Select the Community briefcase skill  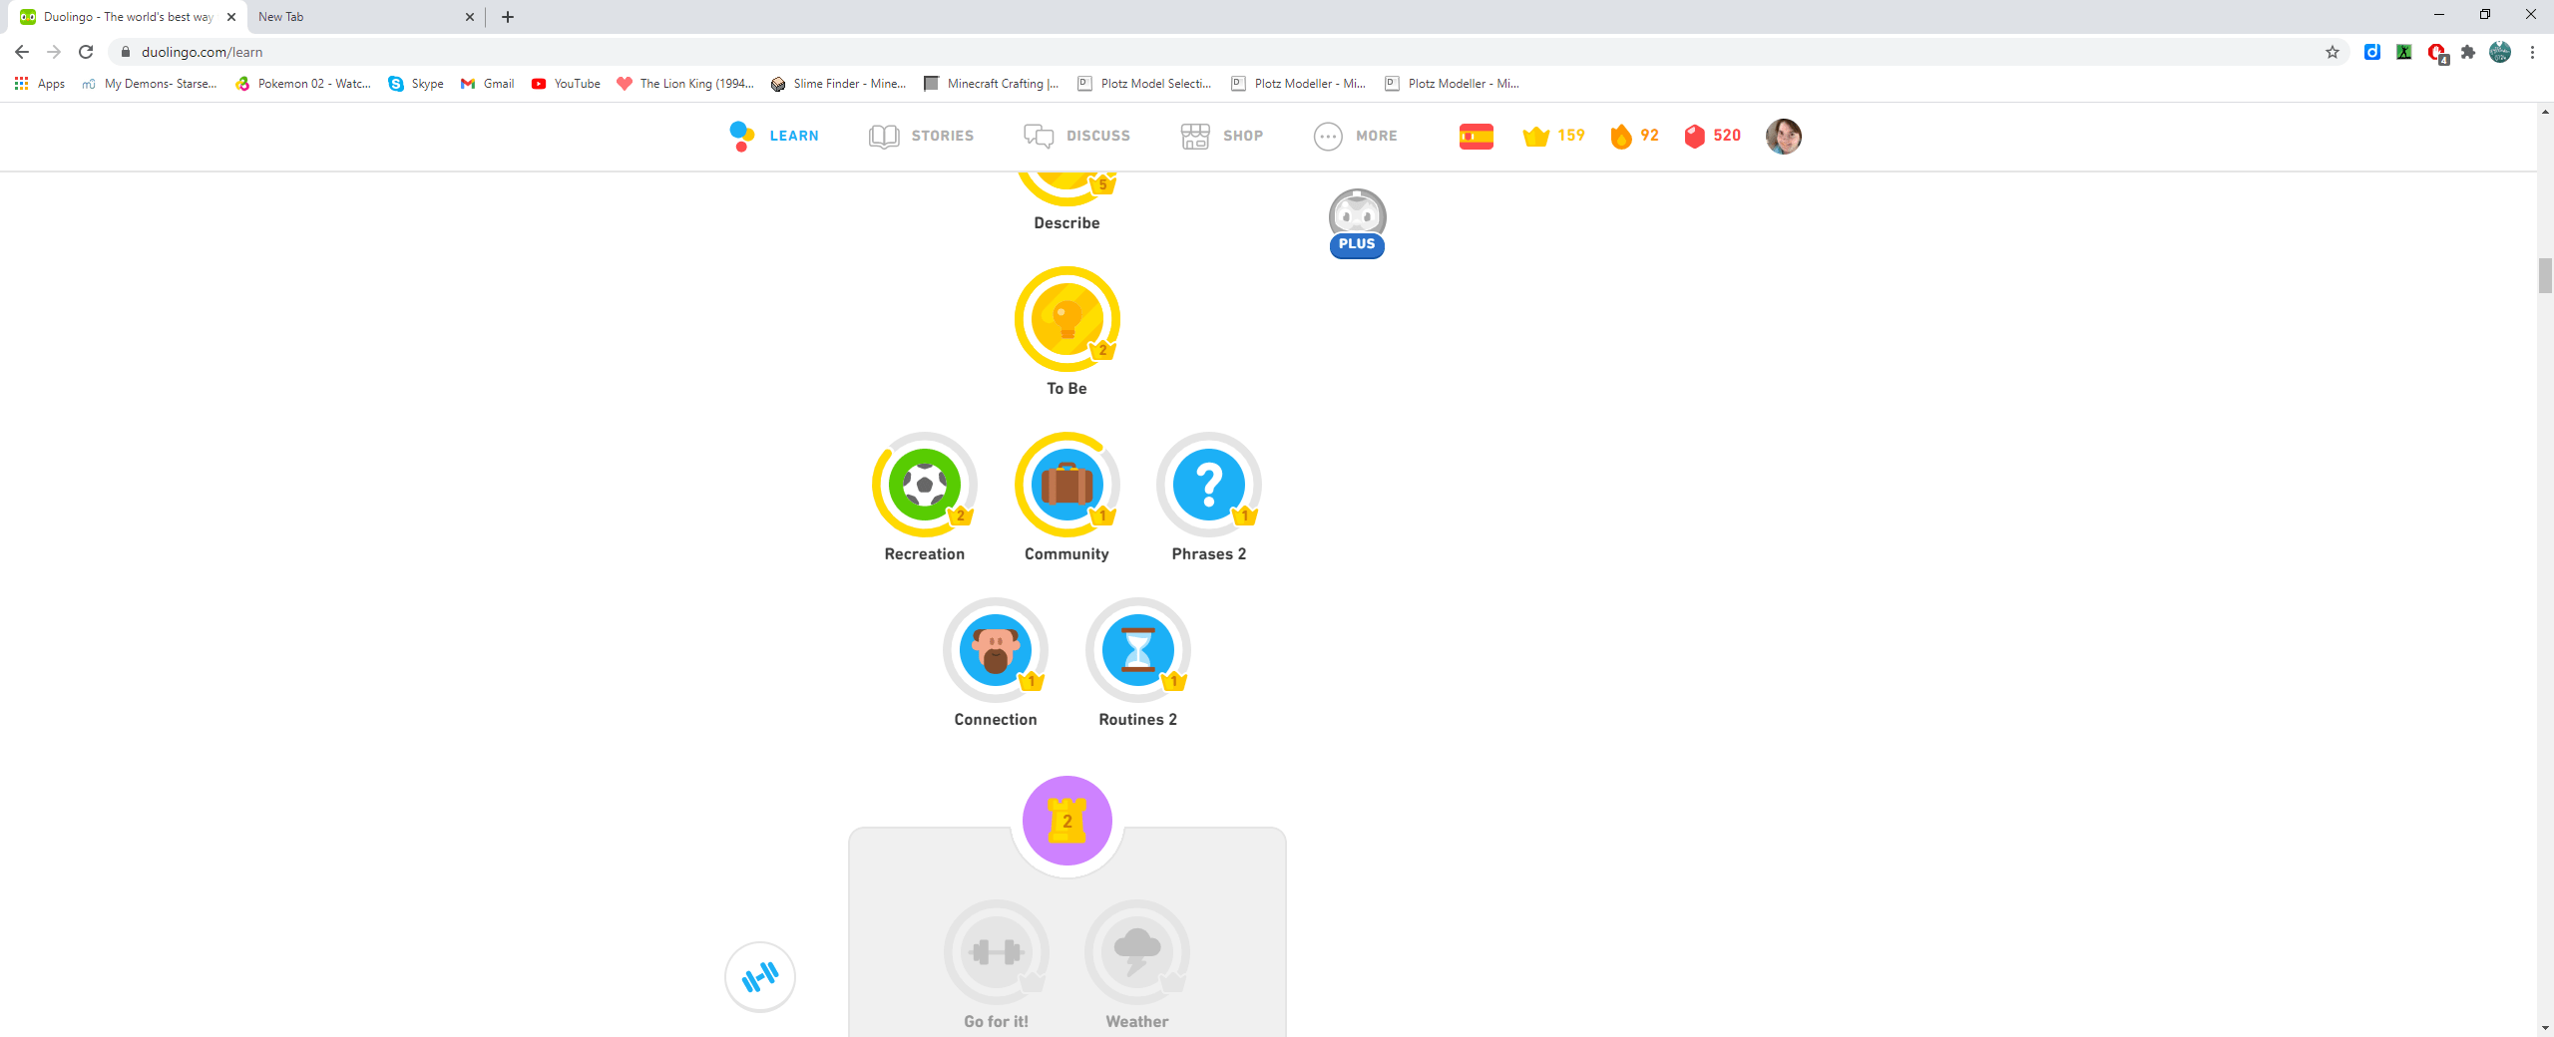click(x=1066, y=486)
